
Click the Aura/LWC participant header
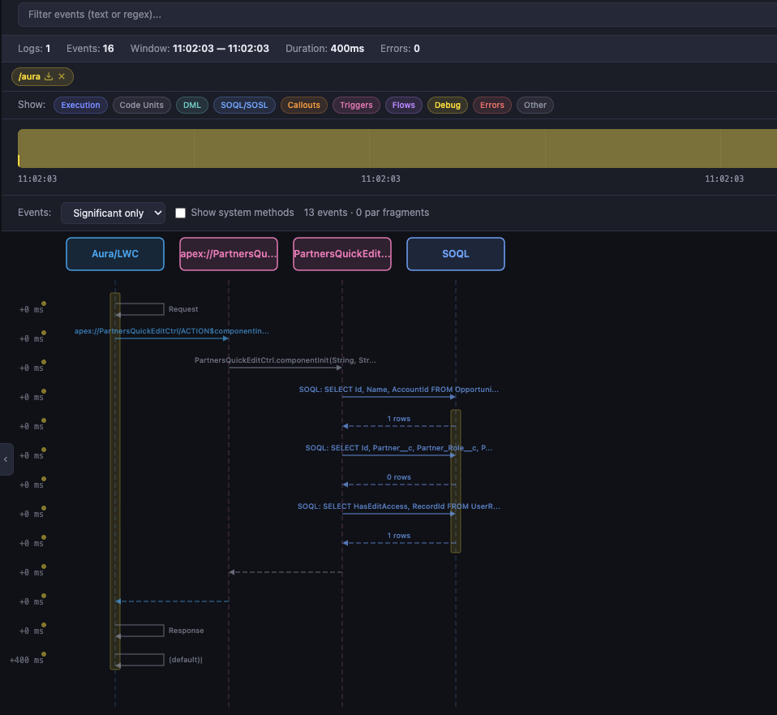(x=115, y=253)
